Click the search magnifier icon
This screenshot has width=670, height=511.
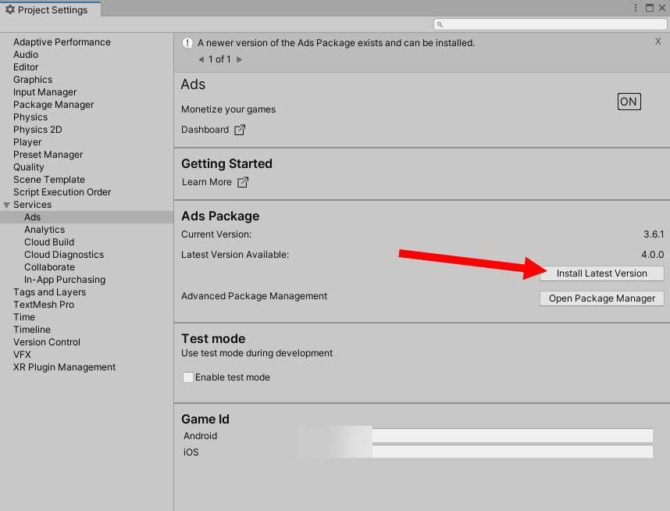click(x=440, y=24)
